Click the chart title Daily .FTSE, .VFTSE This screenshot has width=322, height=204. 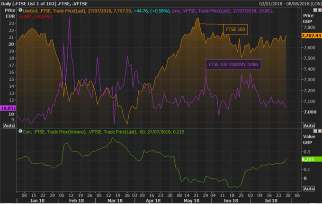(x=45, y=4)
